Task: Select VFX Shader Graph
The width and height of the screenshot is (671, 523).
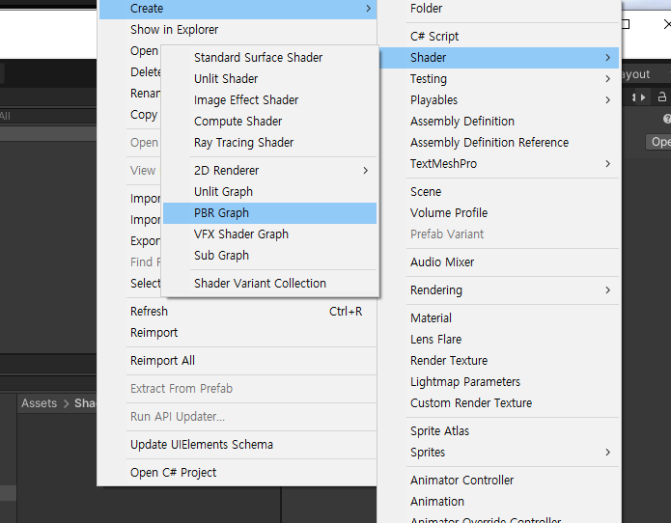Action: (x=269, y=234)
